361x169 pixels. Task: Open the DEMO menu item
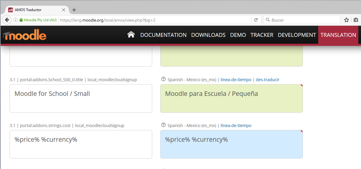click(238, 35)
